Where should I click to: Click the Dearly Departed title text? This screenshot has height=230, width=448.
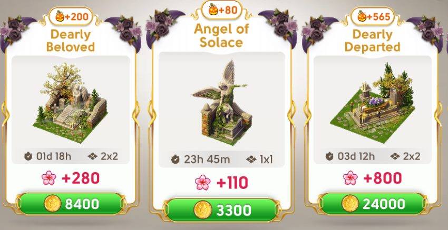click(372, 41)
